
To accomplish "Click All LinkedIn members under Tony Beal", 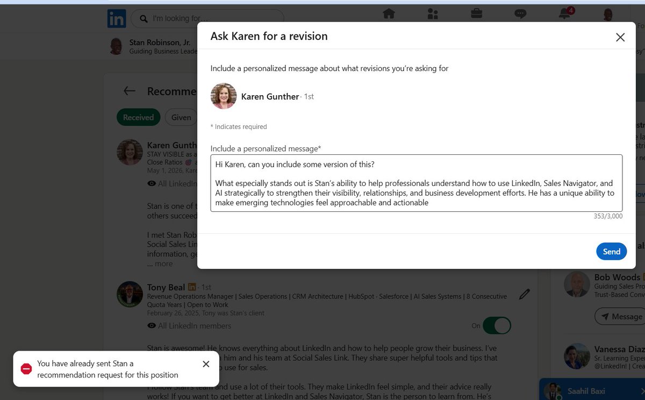I will pos(195,326).
